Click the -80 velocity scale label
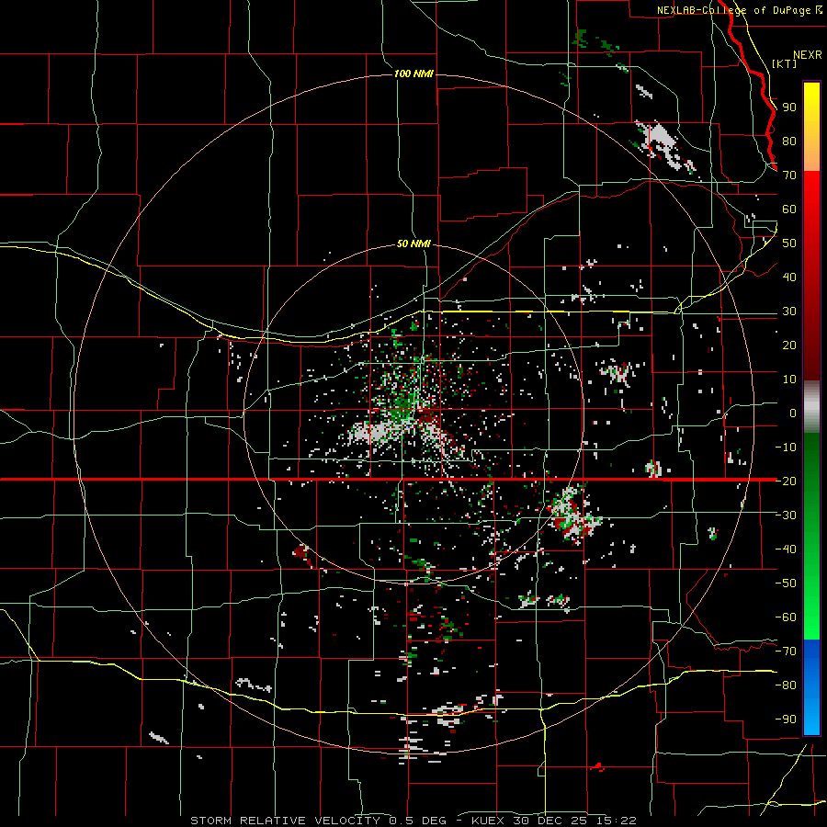Screen dimensions: 827x827 tap(786, 685)
